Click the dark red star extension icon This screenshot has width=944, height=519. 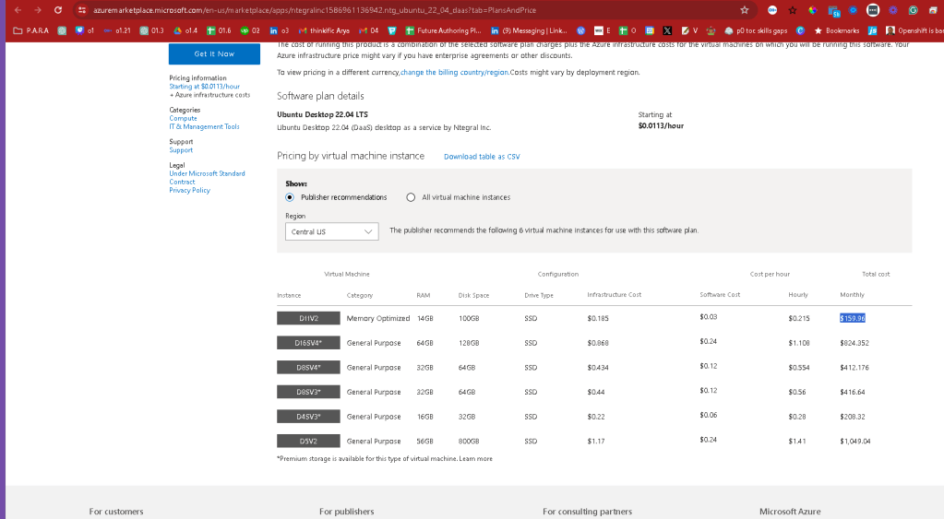793,10
